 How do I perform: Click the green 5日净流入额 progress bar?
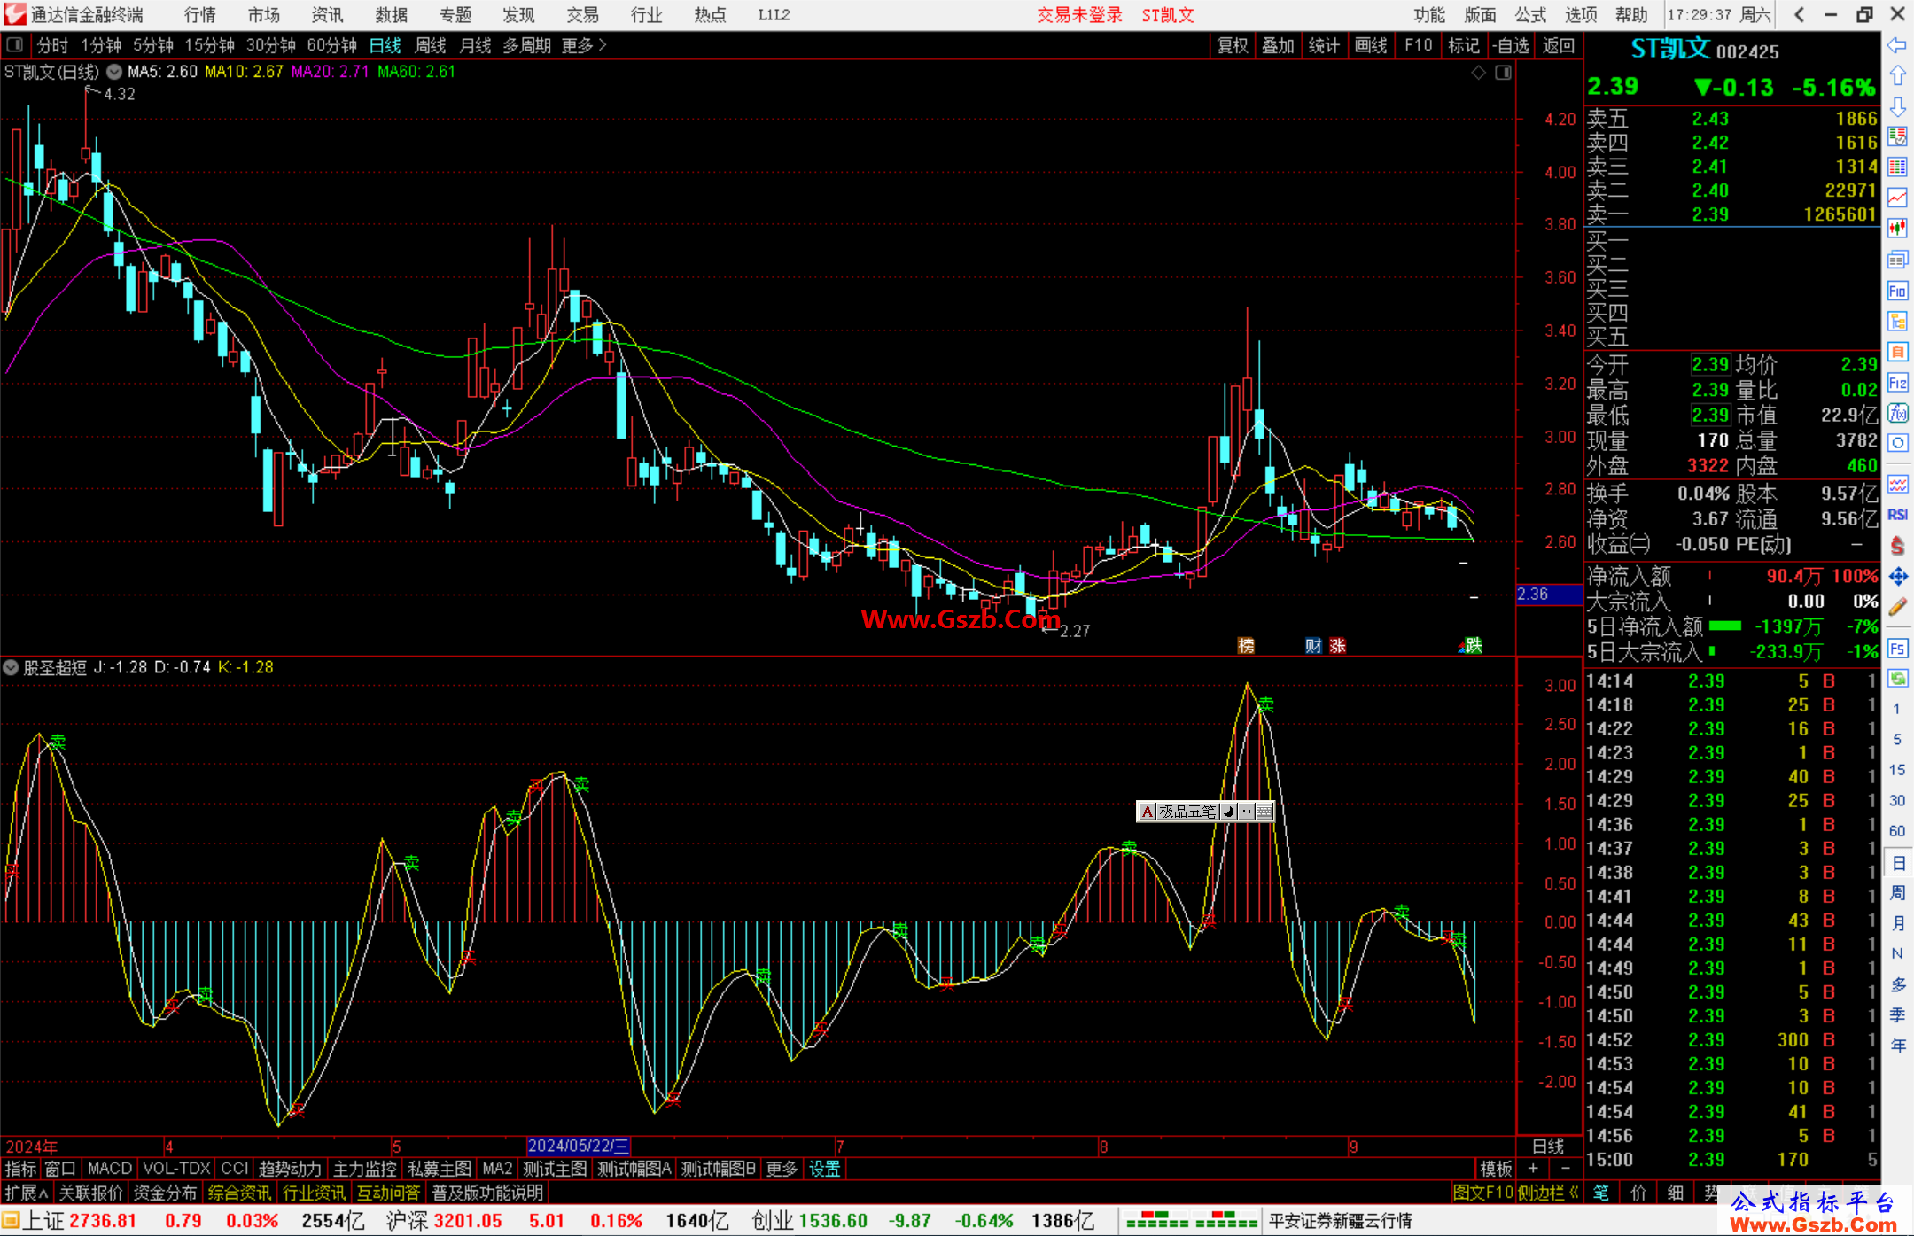coord(1725,626)
